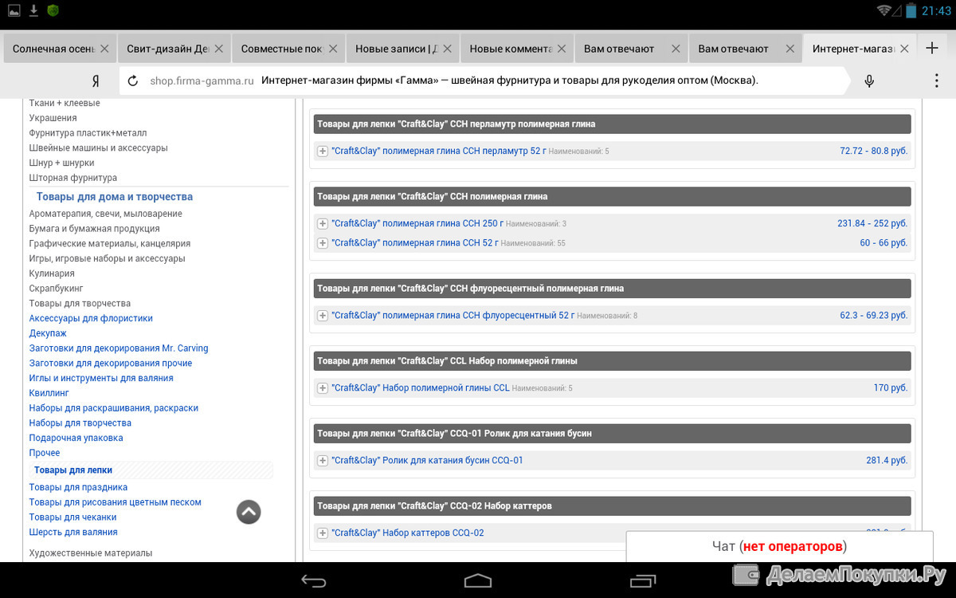
Task: Expand "Ролик для катания бусин CCQ-01" row
Action: [323, 460]
